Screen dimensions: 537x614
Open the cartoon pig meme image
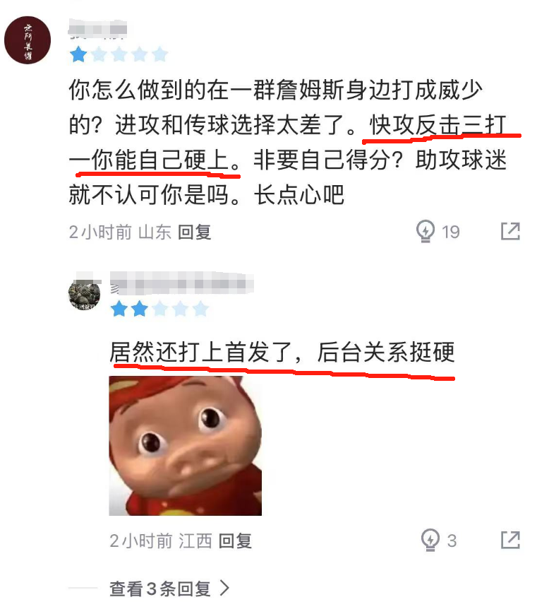(185, 446)
